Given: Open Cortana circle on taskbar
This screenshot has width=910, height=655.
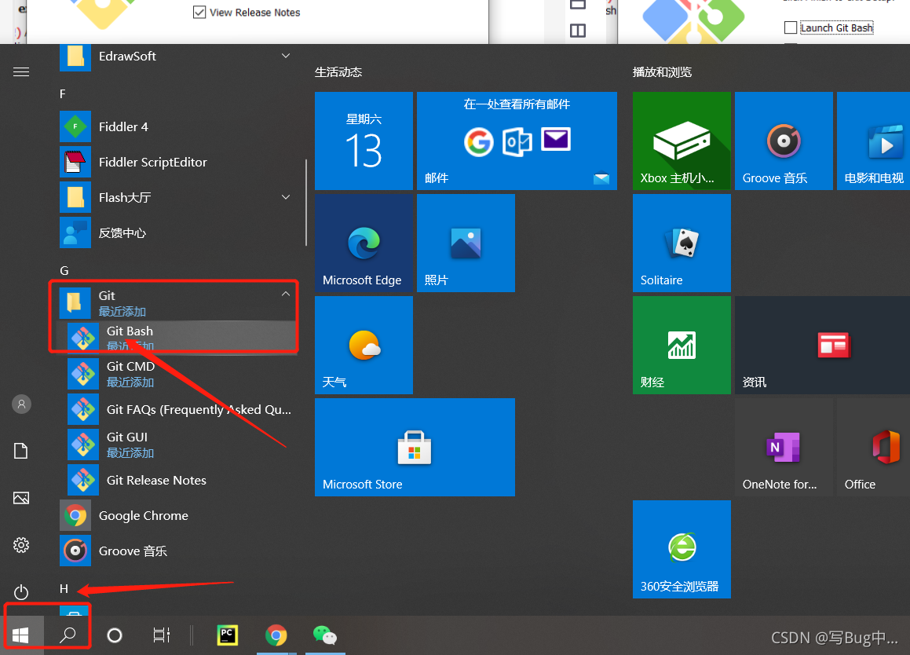Looking at the screenshot, I should 115,635.
